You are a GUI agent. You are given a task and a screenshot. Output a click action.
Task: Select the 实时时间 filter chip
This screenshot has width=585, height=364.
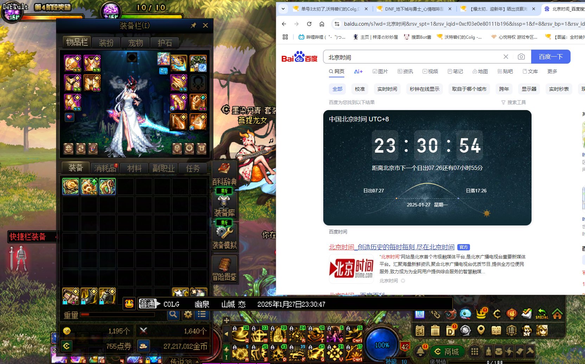[x=387, y=89]
